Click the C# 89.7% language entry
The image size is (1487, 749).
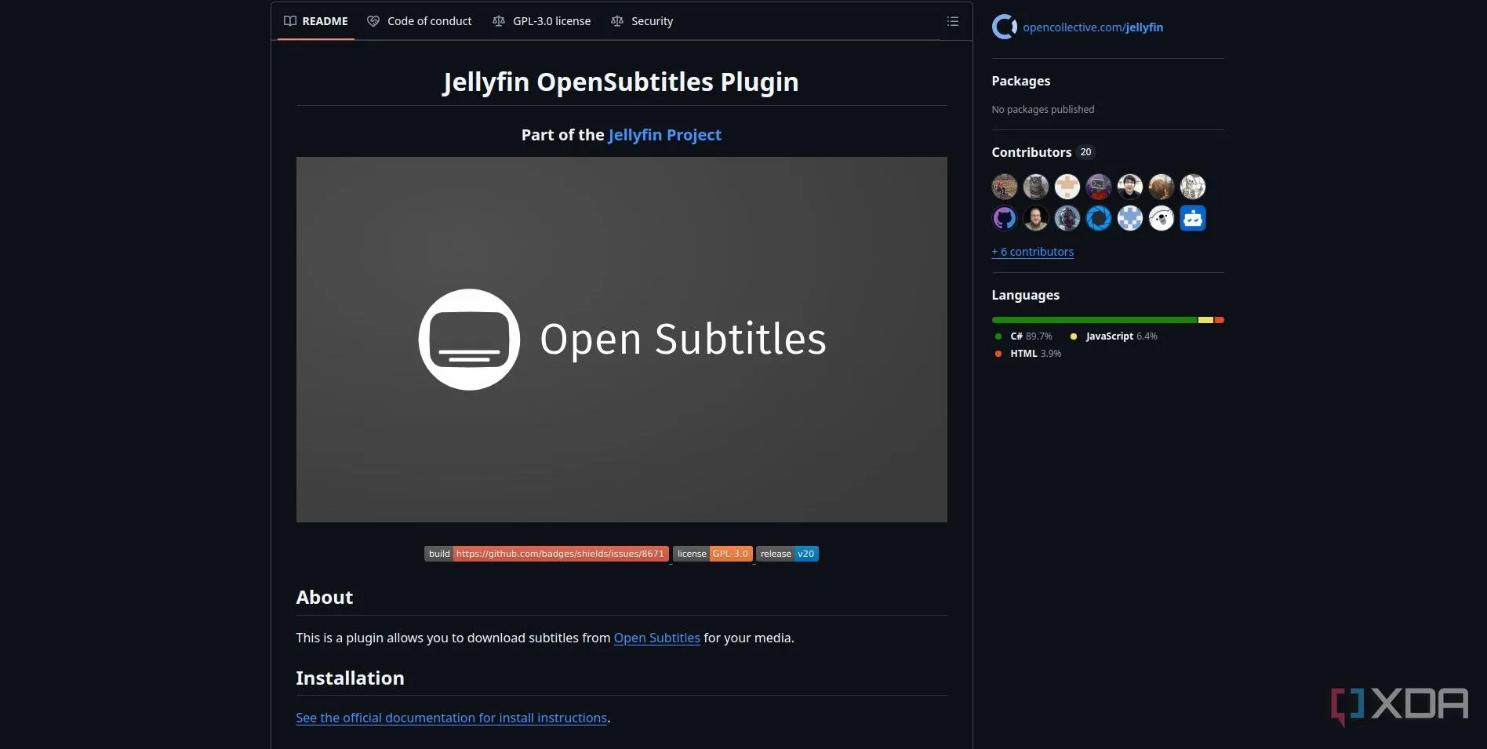(x=1023, y=336)
